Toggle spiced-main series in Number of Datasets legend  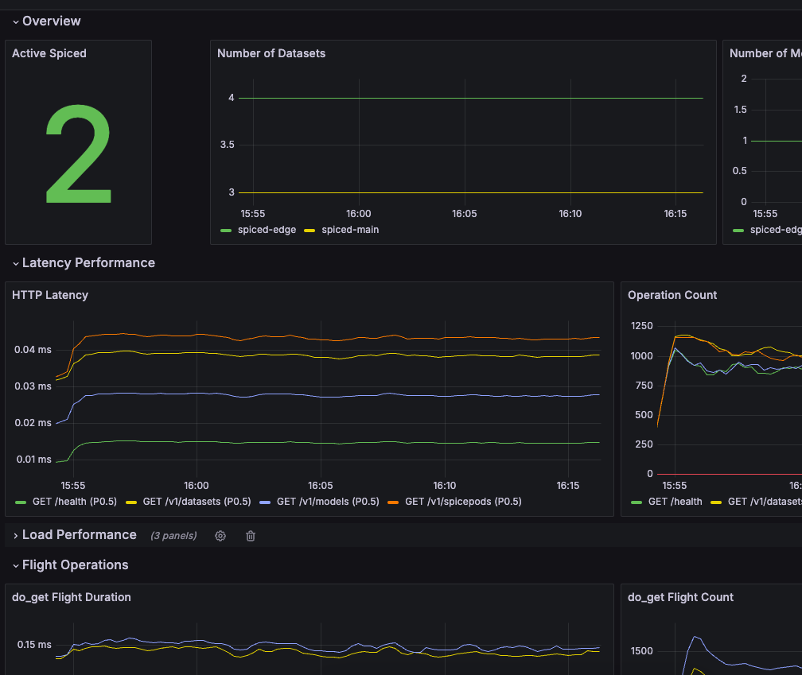coord(350,230)
